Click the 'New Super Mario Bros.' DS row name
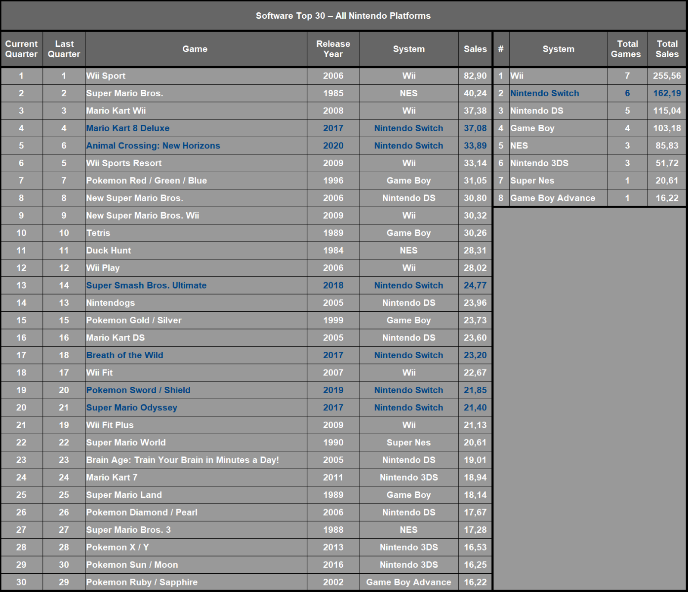 click(135, 198)
